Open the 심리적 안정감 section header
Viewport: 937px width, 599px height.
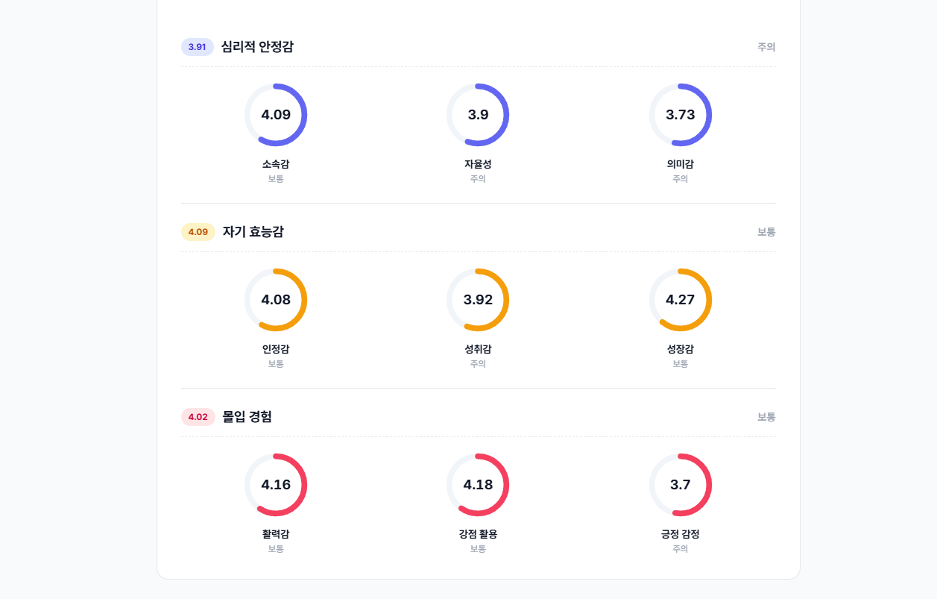pyautogui.click(x=256, y=46)
